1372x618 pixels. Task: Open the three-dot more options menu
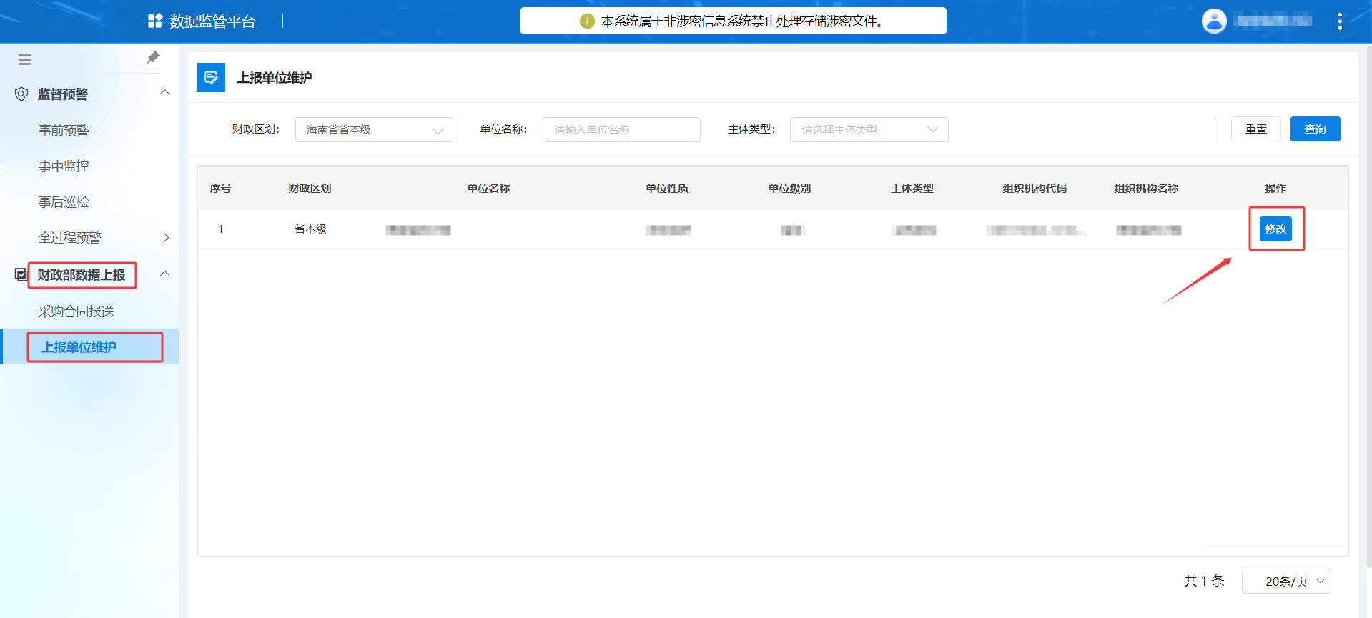[1339, 21]
